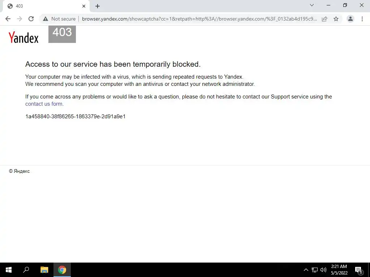
Task: Click the URL address bar
Action: point(199,19)
